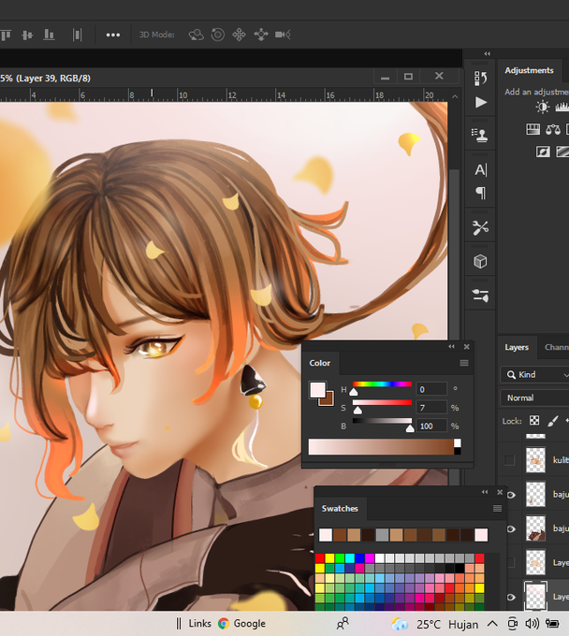Click the Saturation slider bar

pyautogui.click(x=382, y=402)
